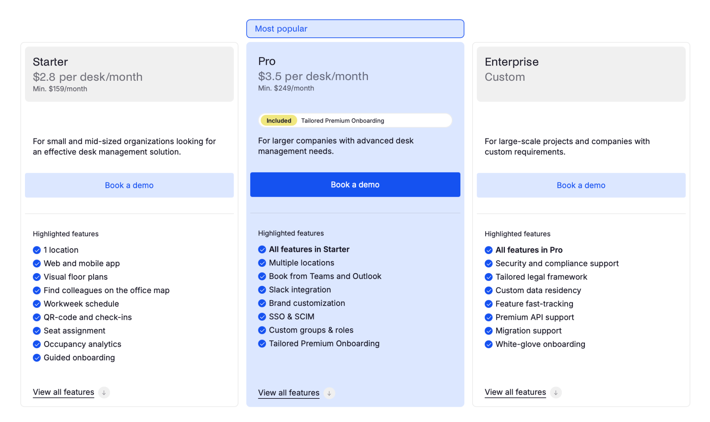Click Book a demo under Pro plan
Screen dimensions: 710x422
355,185
